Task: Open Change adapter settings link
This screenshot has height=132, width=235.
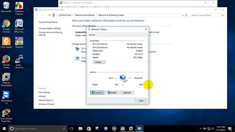Action: point(50,28)
